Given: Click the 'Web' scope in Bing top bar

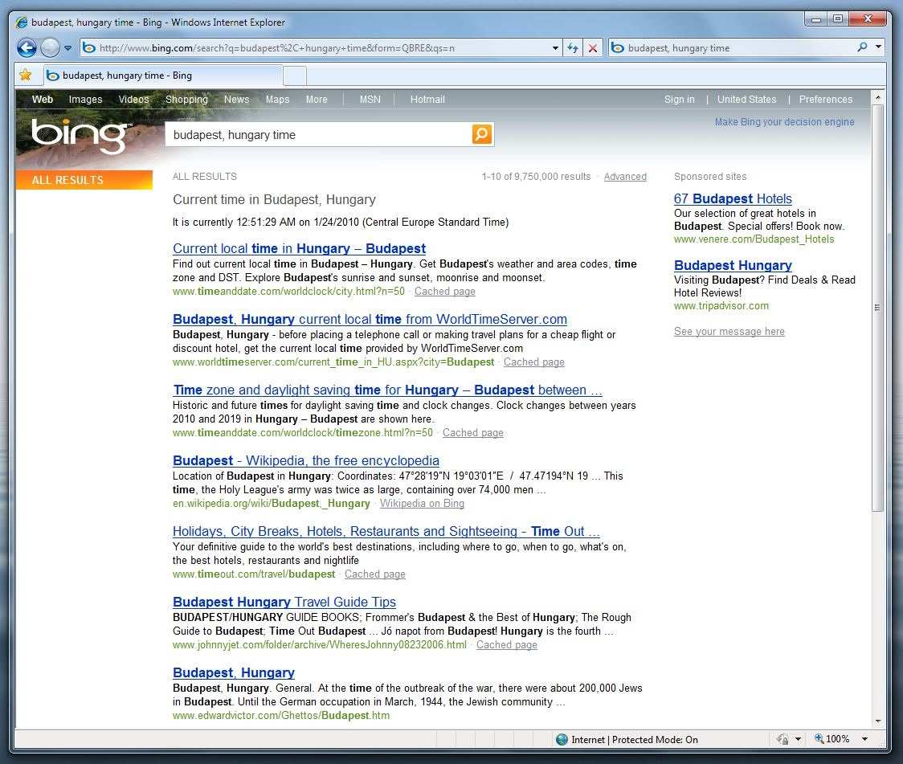Looking at the screenshot, I should (x=42, y=99).
